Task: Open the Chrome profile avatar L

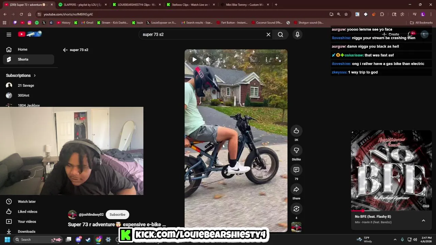Action: coord(423,14)
